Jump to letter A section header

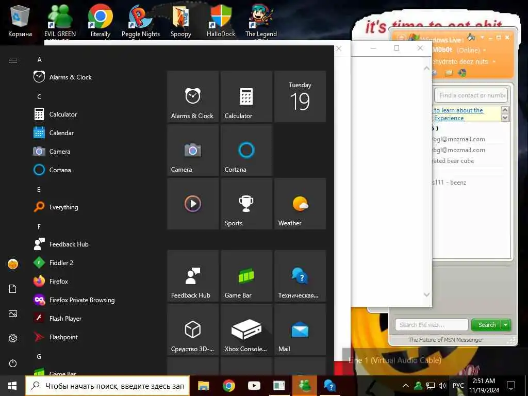pyautogui.click(x=39, y=60)
